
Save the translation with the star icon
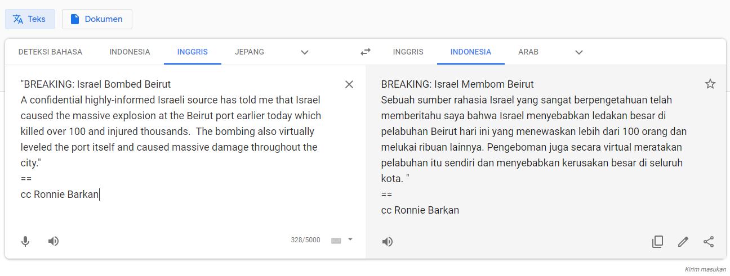[x=710, y=84]
